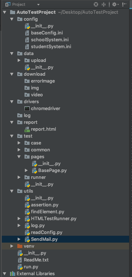Collapse the config folder

pos(12,19)
